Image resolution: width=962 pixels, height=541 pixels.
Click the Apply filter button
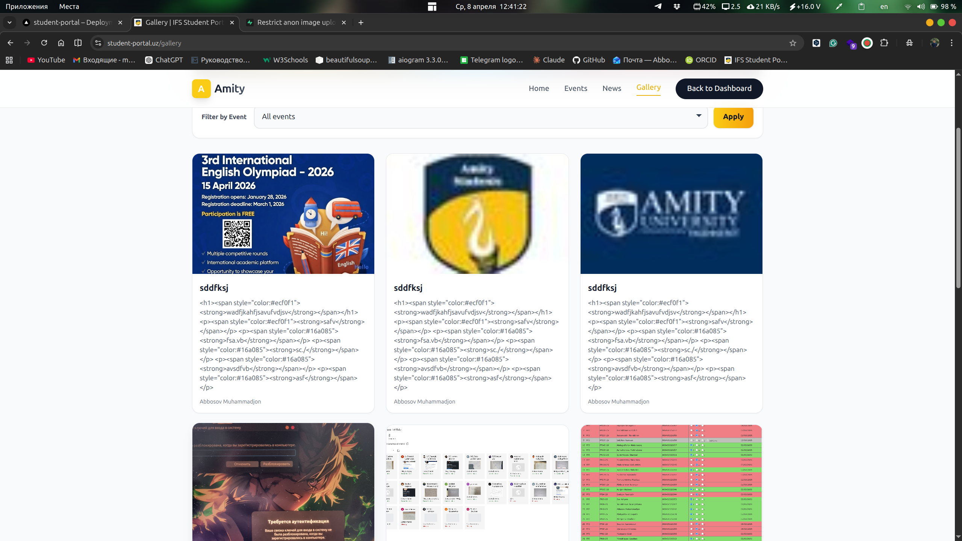coord(733,116)
